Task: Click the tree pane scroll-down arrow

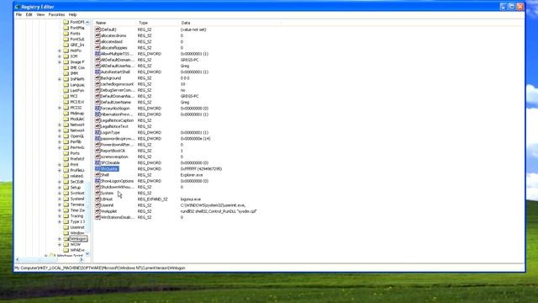Action: click(87, 254)
